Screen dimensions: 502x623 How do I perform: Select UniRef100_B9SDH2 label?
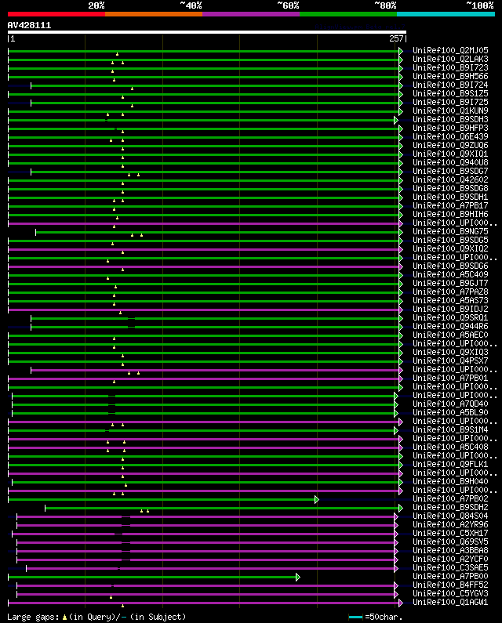450,507
